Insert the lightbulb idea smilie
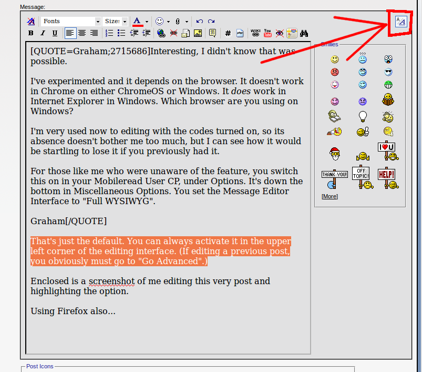The height and width of the screenshot is (372, 422). click(x=363, y=116)
